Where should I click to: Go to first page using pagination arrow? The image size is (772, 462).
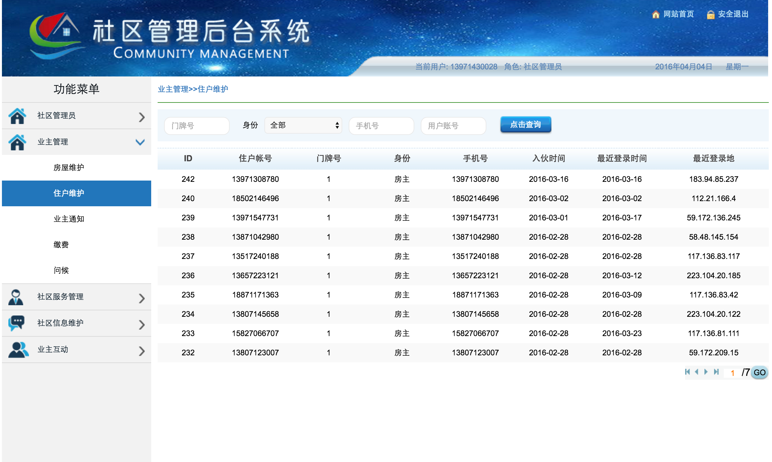(x=687, y=372)
